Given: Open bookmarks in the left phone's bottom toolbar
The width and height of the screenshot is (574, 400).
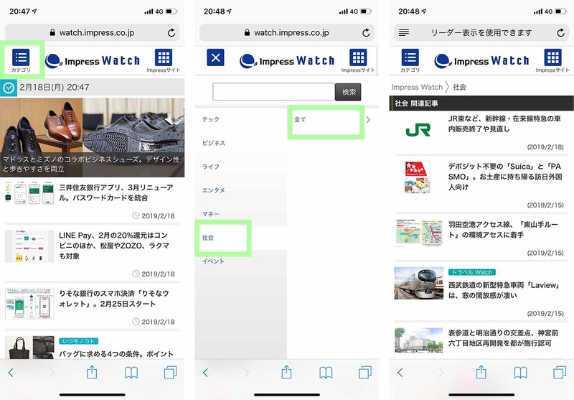Looking at the screenshot, I should pos(131,373).
